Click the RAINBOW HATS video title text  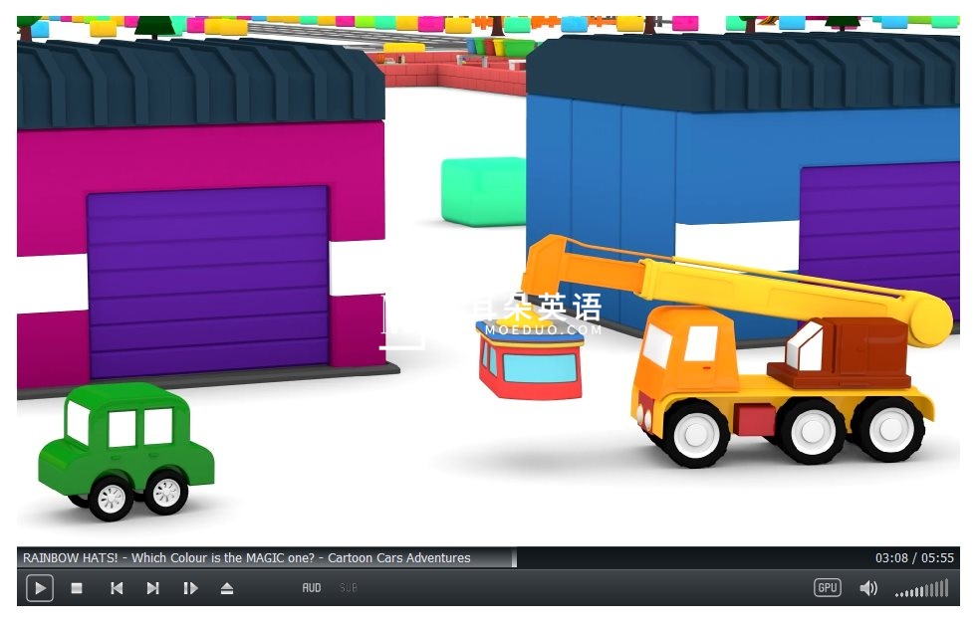tap(246, 558)
